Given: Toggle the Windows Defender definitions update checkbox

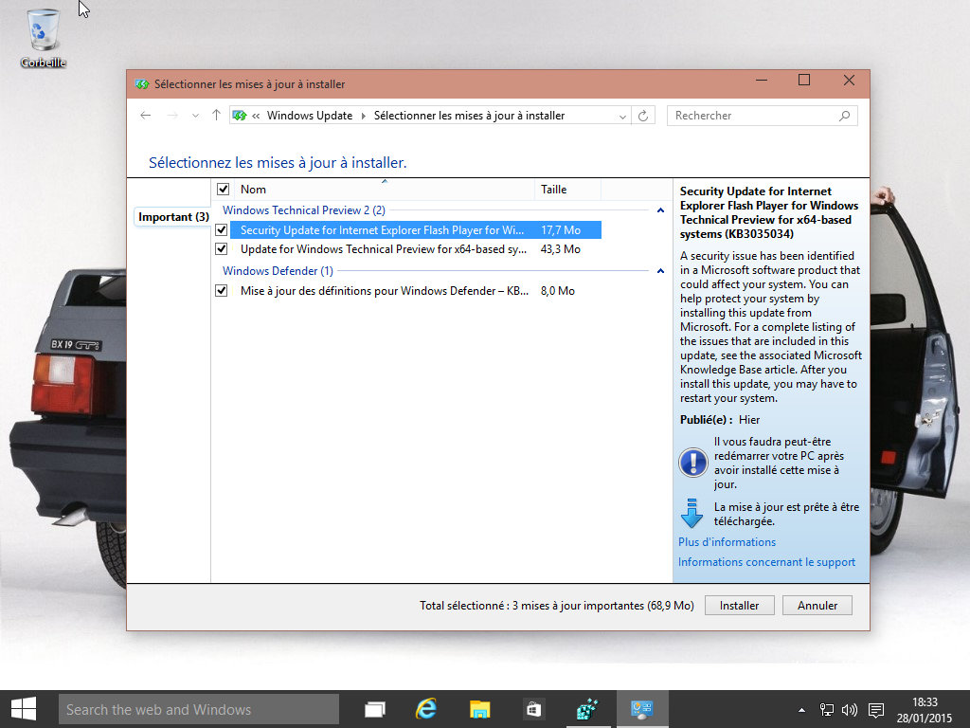Looking at the screenshot, I should tap(222, 291).
